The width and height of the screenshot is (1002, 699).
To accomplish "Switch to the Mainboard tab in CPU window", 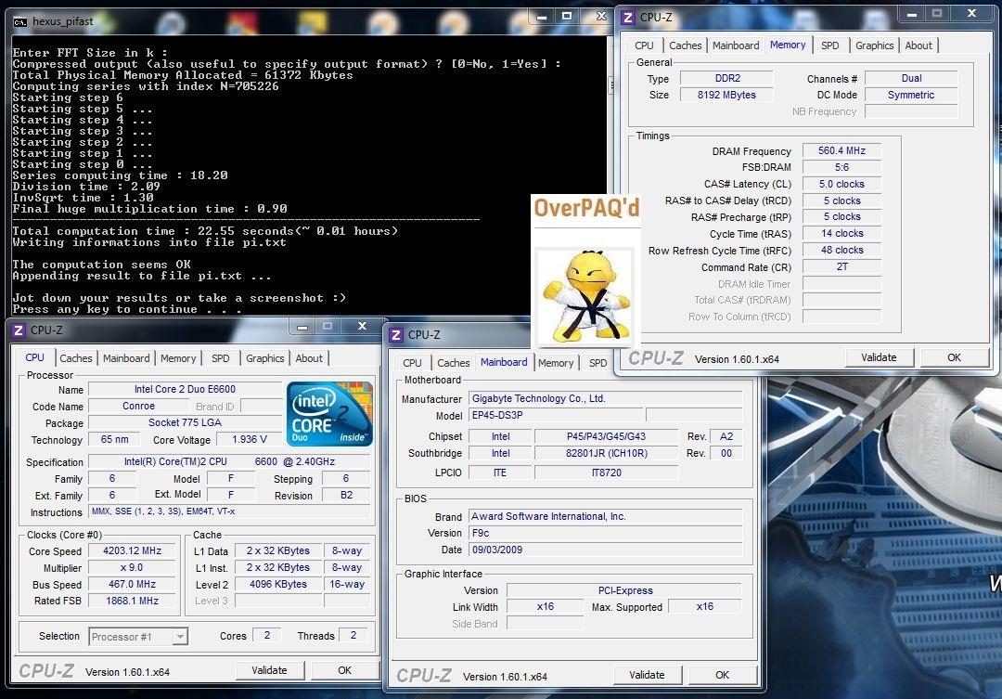I will coord(126,358).
